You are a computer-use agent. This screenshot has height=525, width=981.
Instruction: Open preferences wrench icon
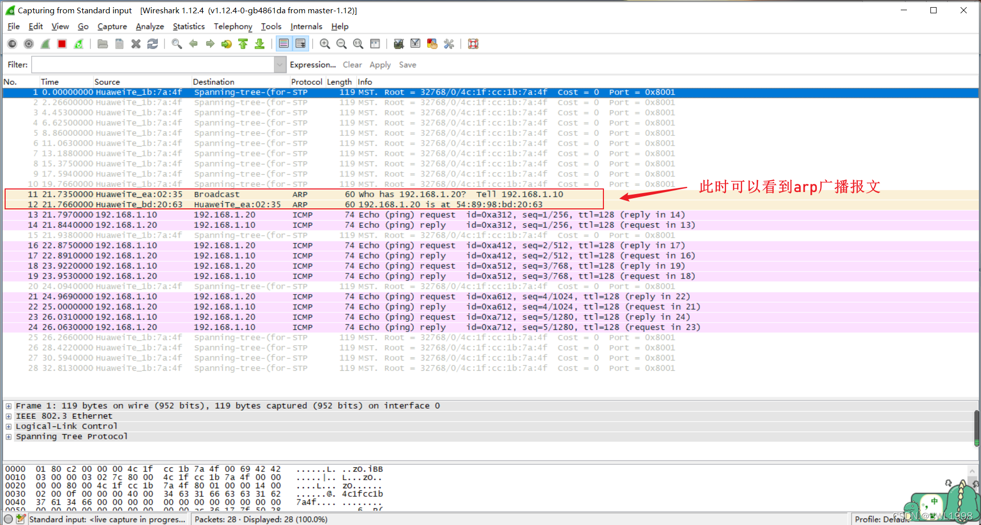coord(449,44)
